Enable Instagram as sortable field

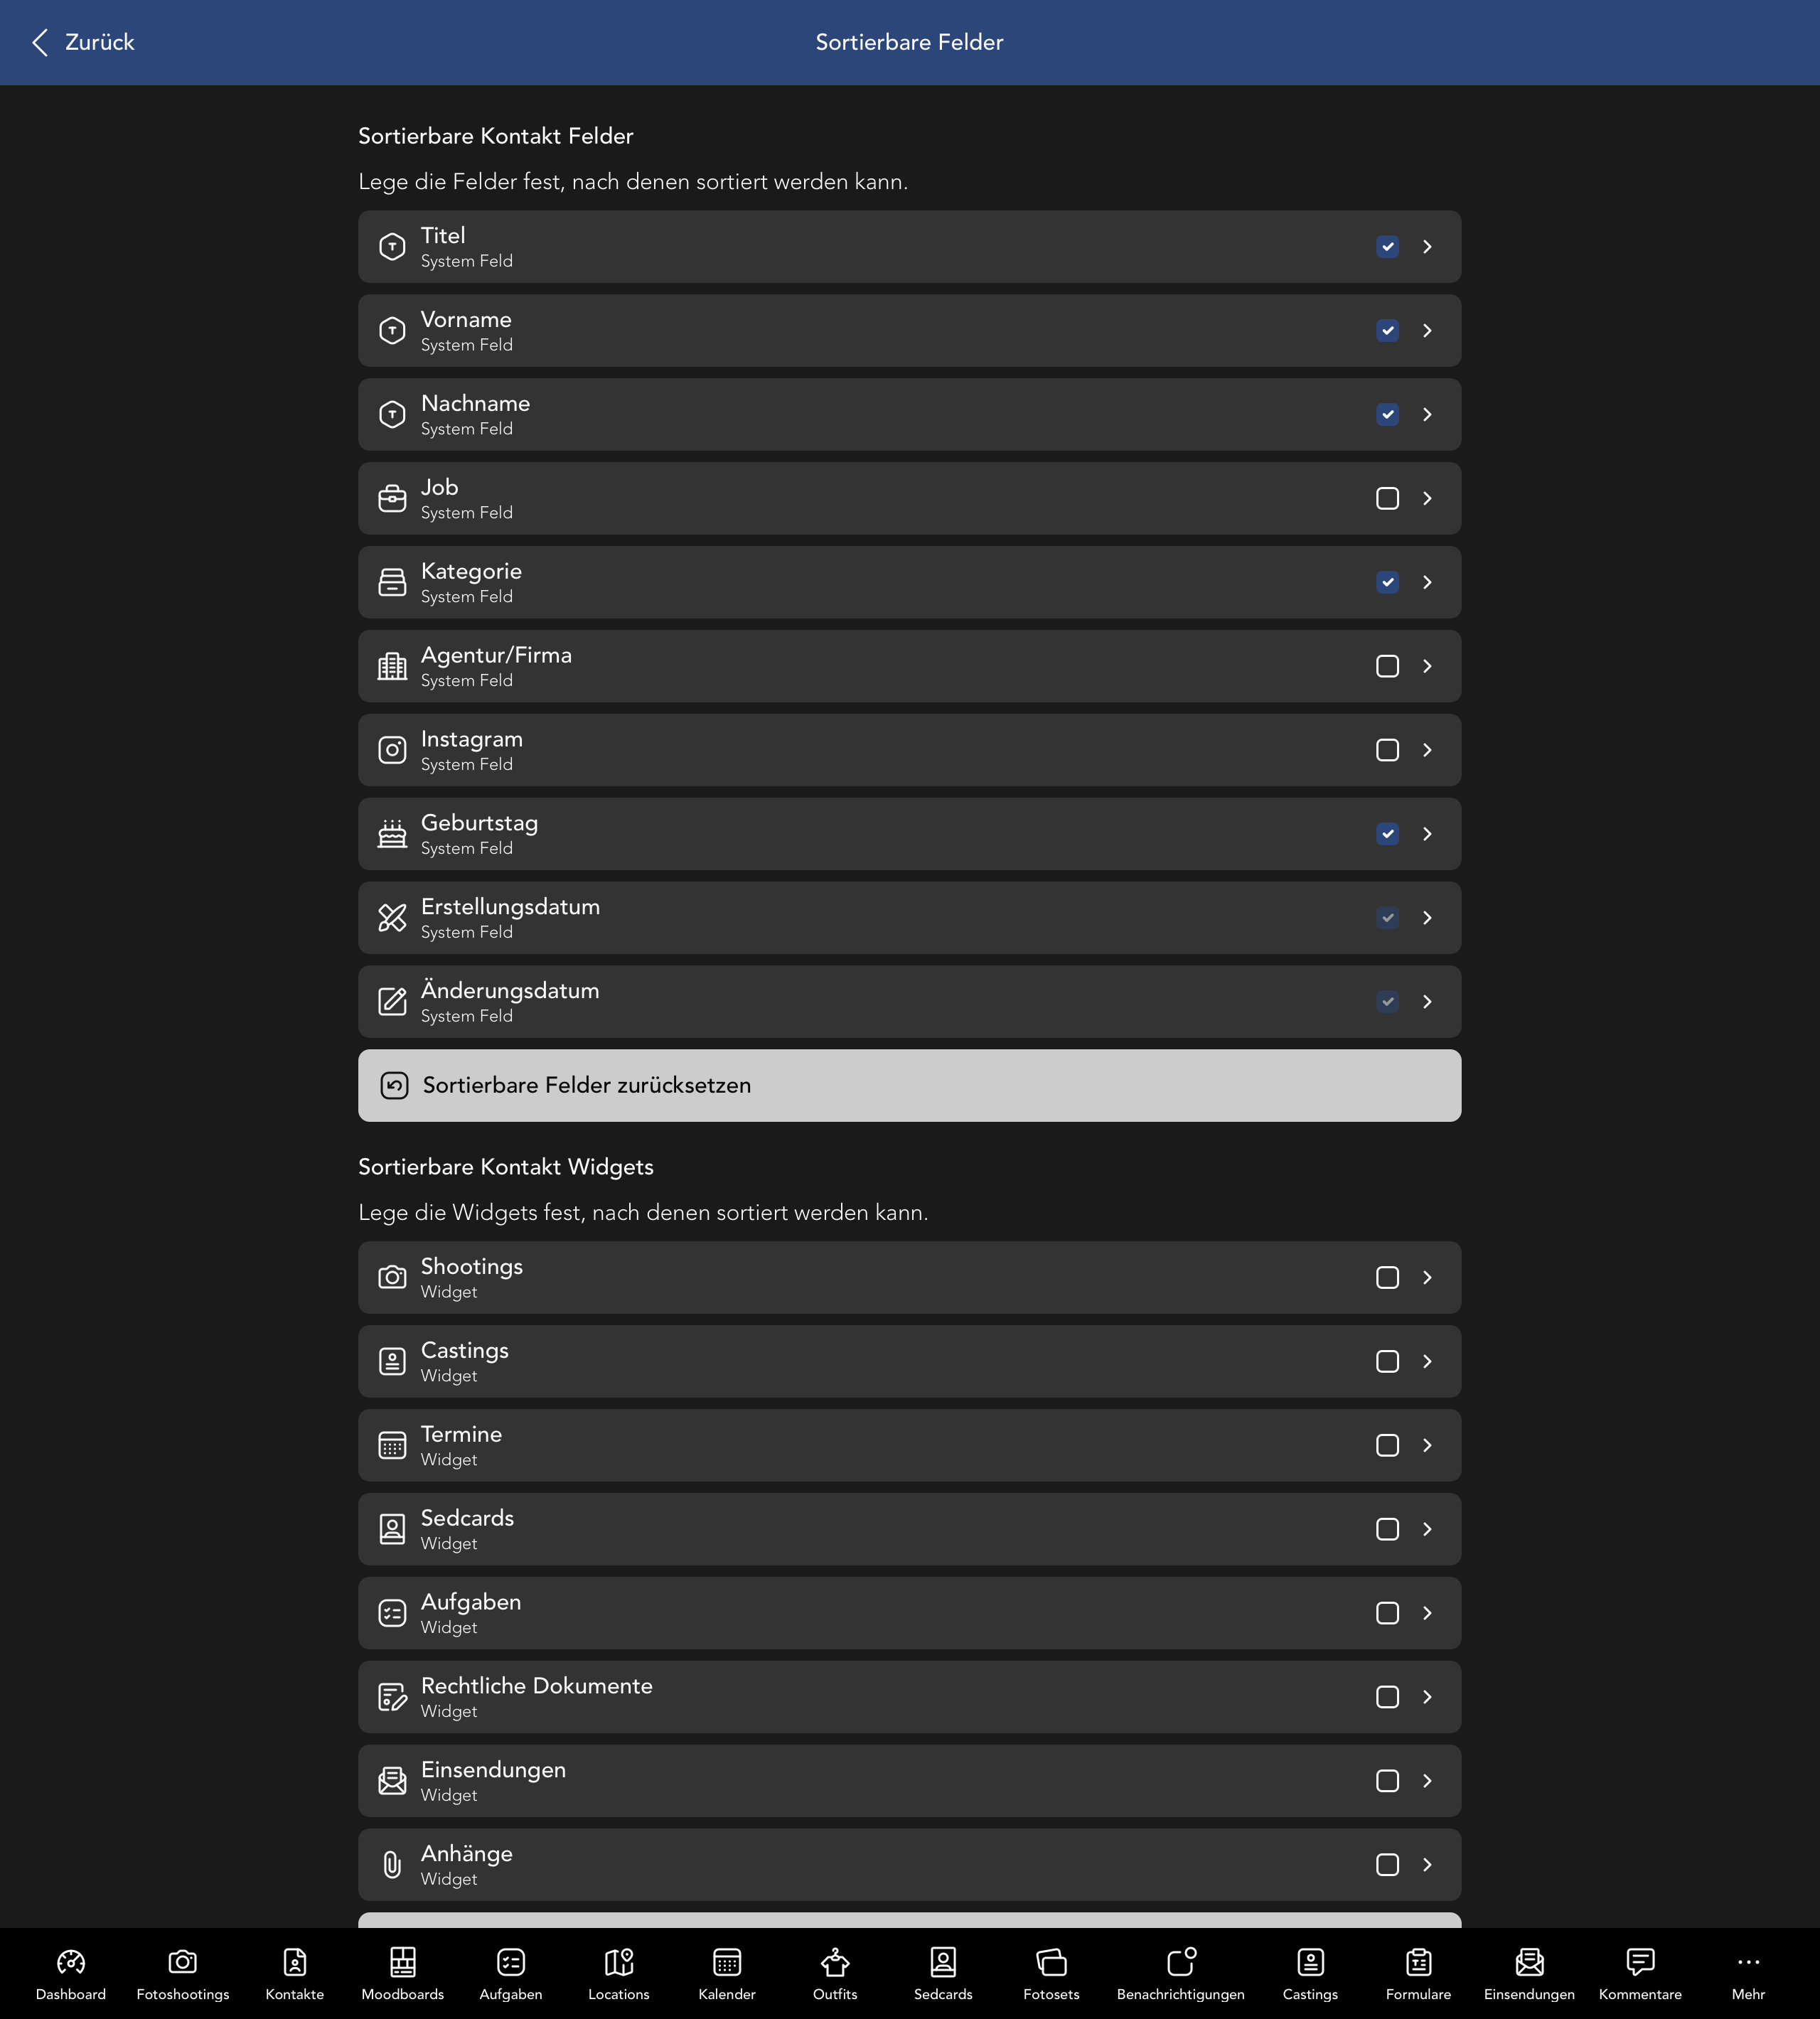[1387, 750]
